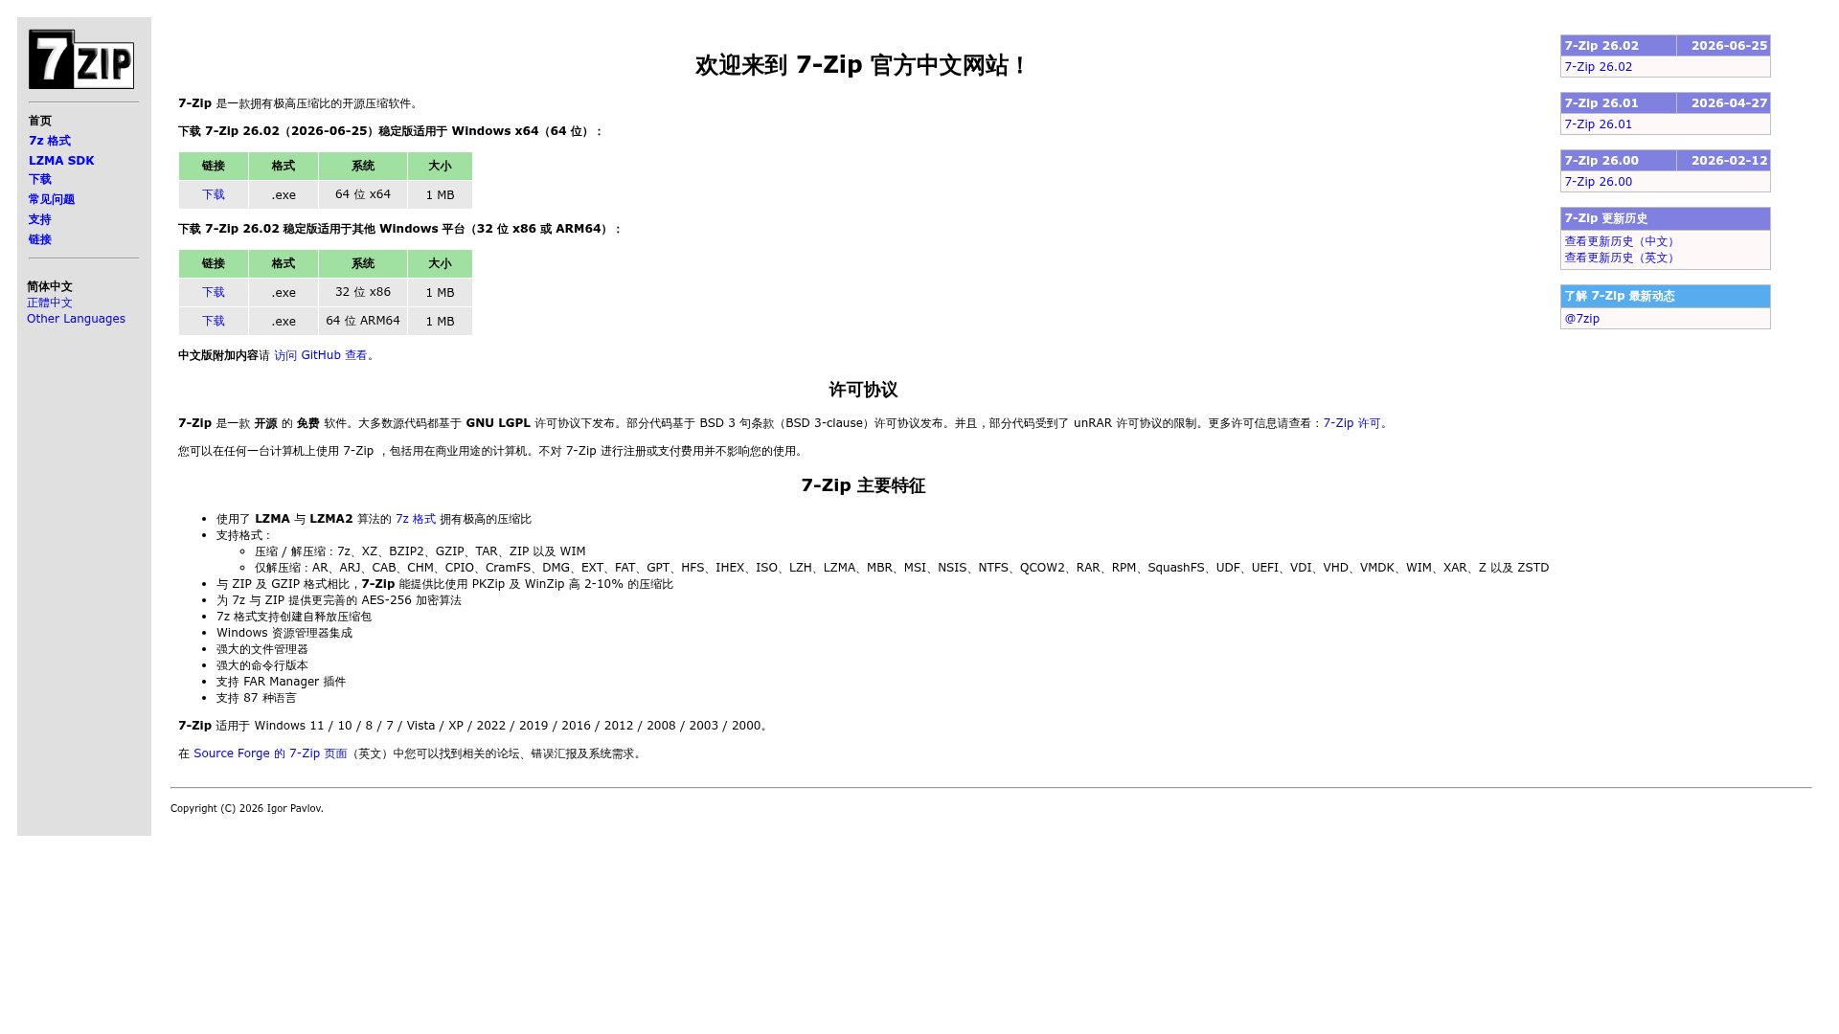Open the 7-Zip 26.02 news link
The height and width of the screenshot is (1034, 1839).
click(x=1599, y=67)
